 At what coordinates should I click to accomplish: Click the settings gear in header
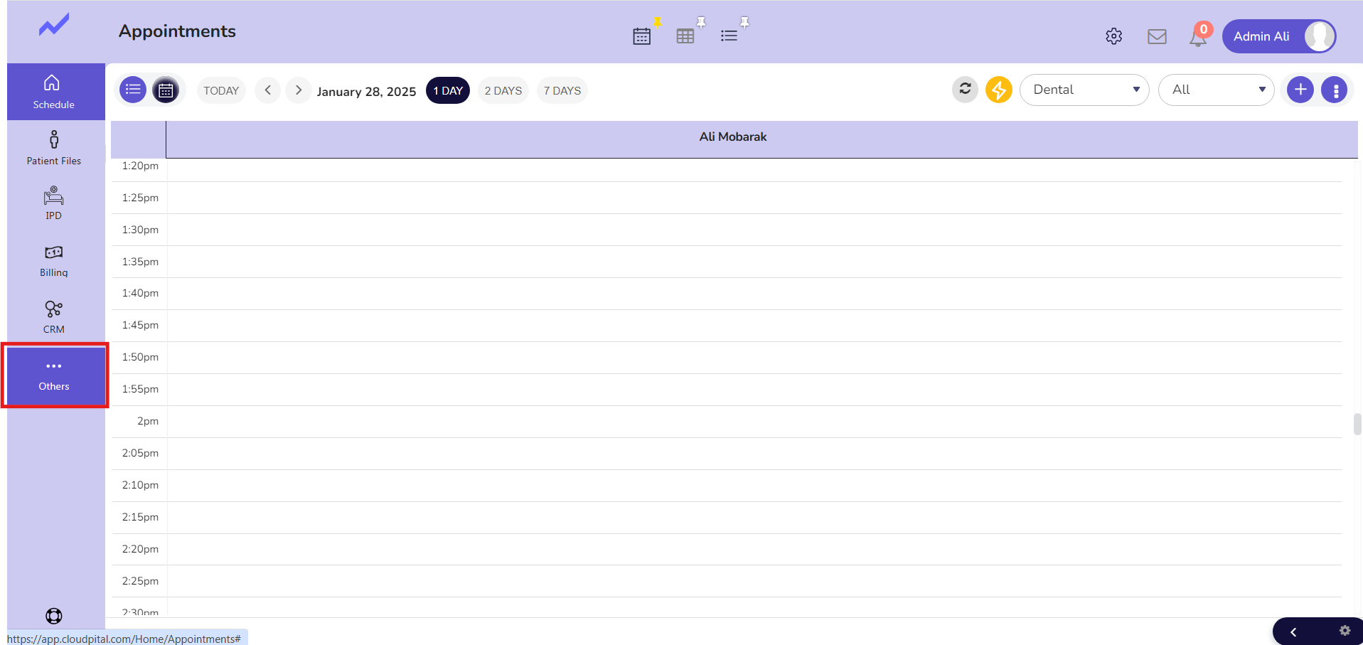pyautogui.click(x=1113, y=36)
